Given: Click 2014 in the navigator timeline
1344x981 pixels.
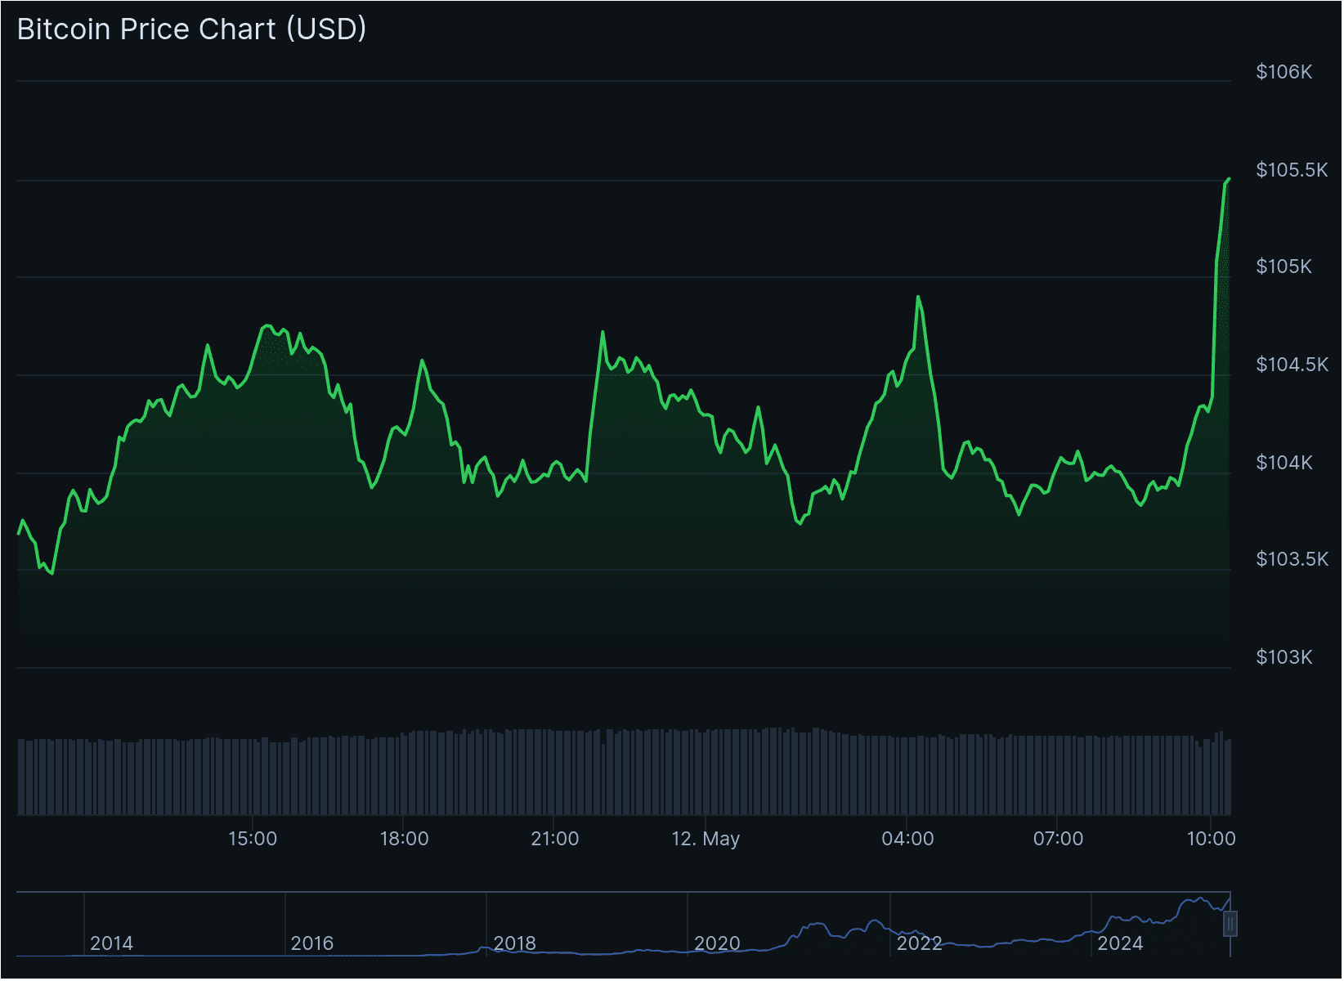Looking at the screenshot, I should point(111,943).
